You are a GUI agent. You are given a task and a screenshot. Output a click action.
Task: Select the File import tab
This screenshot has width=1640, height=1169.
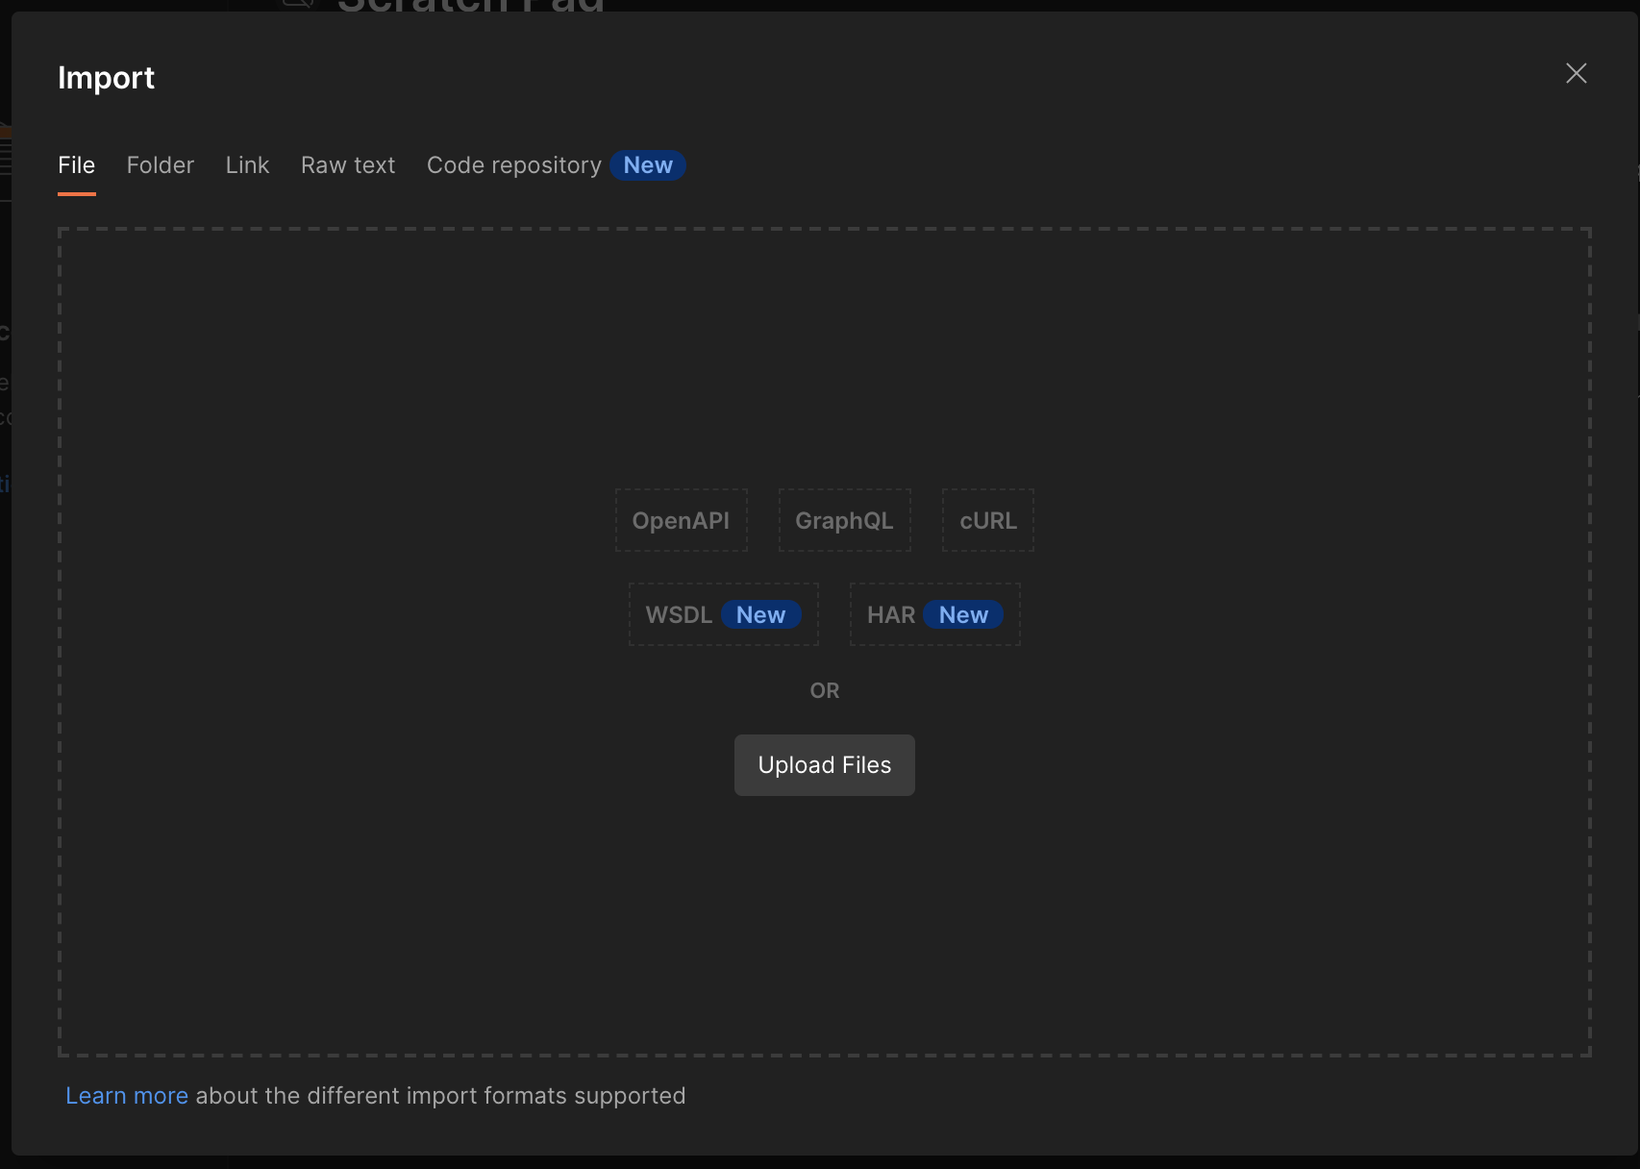click(x=76, y=165)
